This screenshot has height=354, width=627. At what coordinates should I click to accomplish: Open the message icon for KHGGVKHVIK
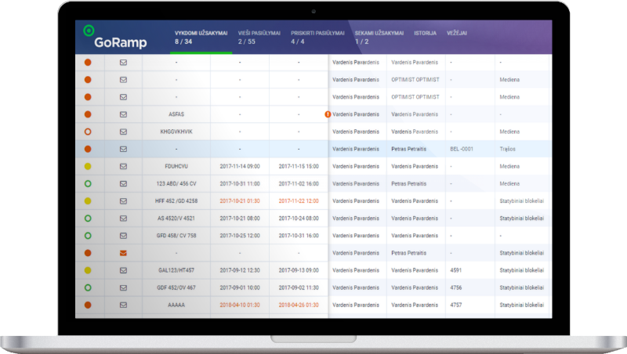click(123, 132)
